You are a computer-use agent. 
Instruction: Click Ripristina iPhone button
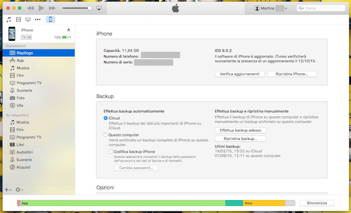coord(292,74)
